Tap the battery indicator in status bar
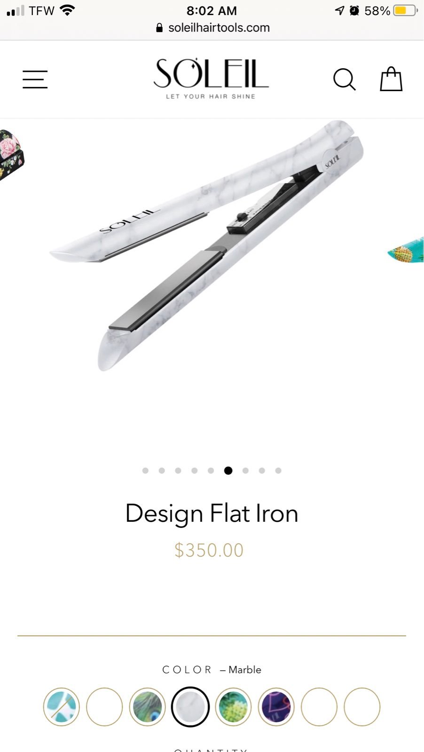424x752 pixels. pos(405,10)
